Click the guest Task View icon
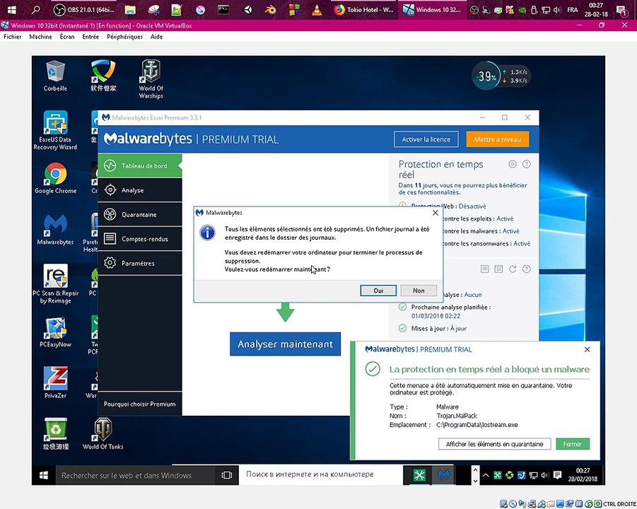The height and width of the screenshot is (509, 637). point(227,475)
